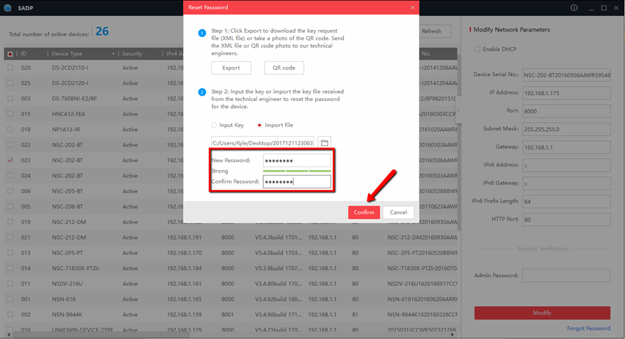625x339 pixels.
Task: Toggle the select-all checkbox in table header
Action: [x=10, y=54]
